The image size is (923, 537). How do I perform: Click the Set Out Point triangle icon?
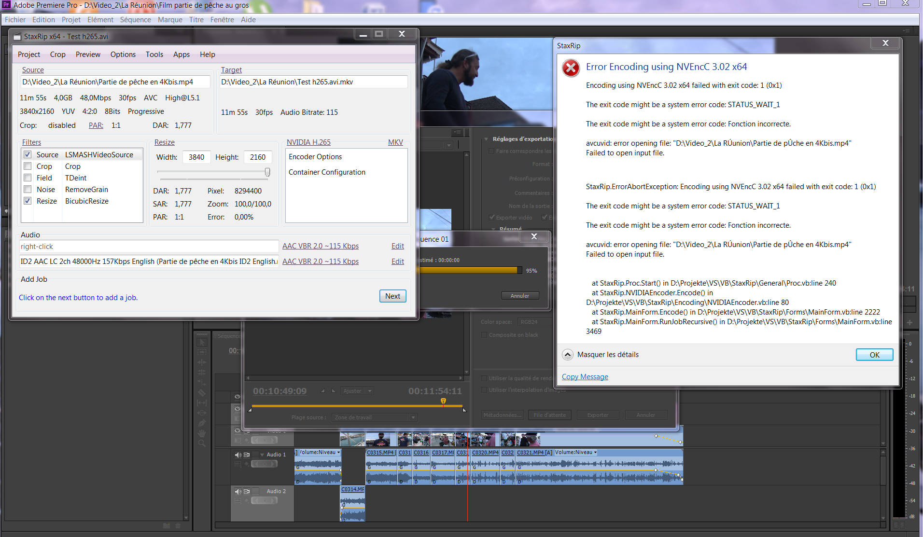pyautogui.click(x=334, y=391)
